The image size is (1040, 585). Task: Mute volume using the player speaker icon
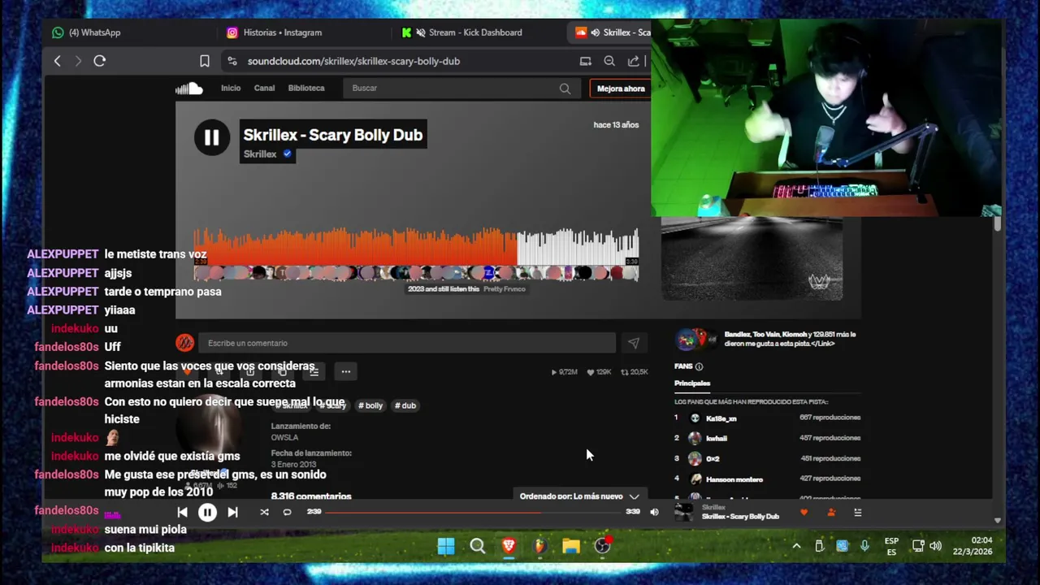(x=654, y=512)
